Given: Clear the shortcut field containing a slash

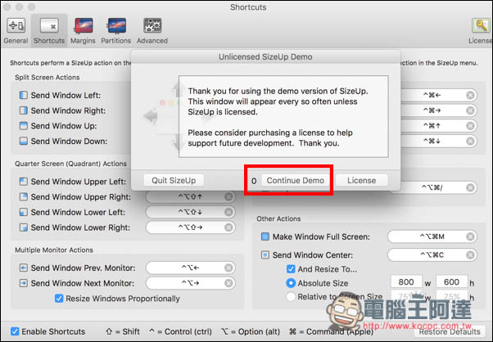Looking at the screenshot, I should click(x=470, y=187).
